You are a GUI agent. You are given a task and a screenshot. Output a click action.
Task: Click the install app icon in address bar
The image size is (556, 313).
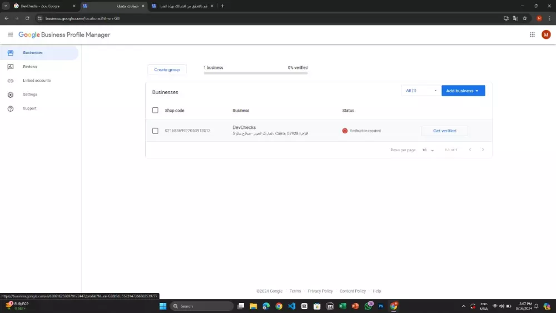pyautogui.click(x=506, y=18)
